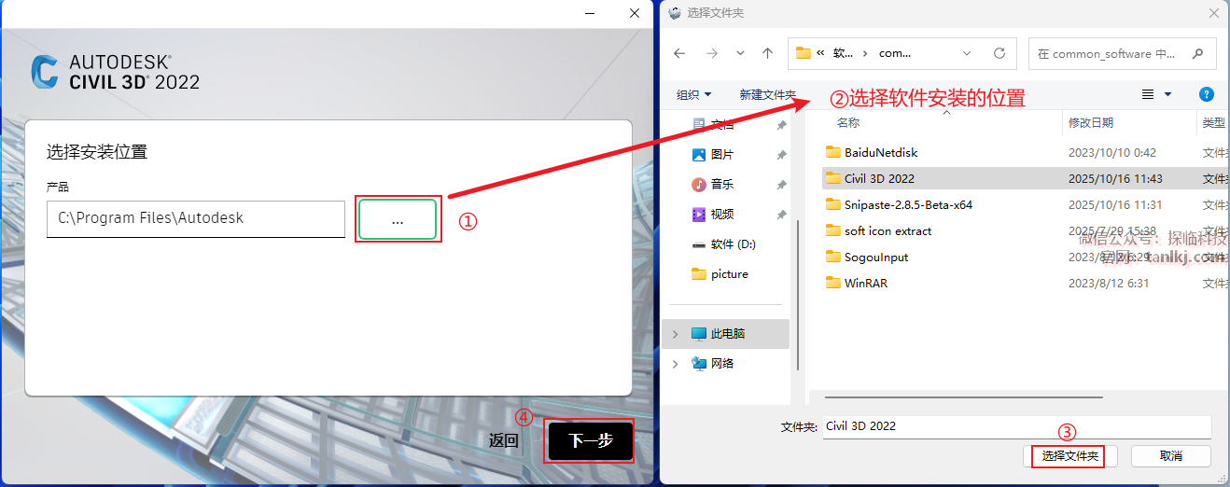Select the Civil 3D 2022 folder

coord(879,178)
